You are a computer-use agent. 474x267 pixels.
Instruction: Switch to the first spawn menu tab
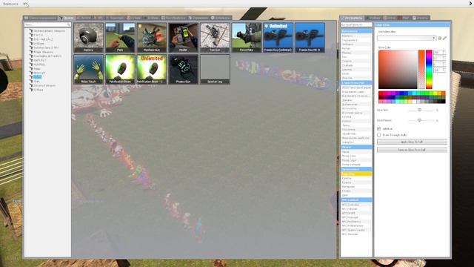point(40,18)
